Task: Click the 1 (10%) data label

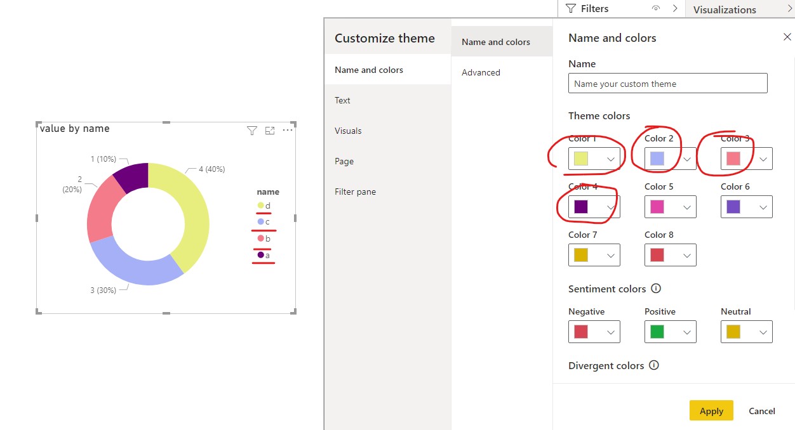Action: [103, 159]
